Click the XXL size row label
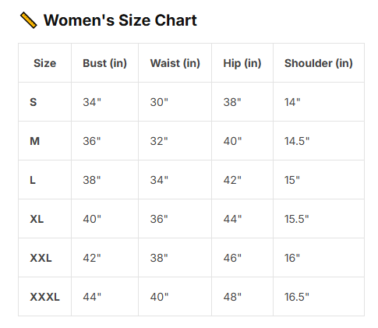 coord(41,258)
